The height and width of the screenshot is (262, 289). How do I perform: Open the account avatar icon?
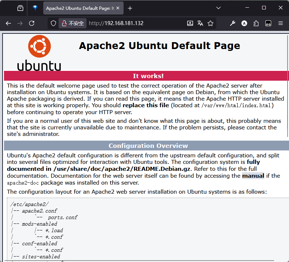pyautogui.click(x=244, y=23)
